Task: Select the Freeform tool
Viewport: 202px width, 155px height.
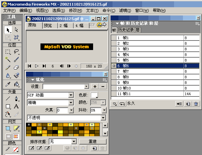Action: tap(8, 114)
